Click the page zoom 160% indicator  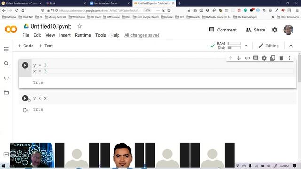click(x=147, y=10)
